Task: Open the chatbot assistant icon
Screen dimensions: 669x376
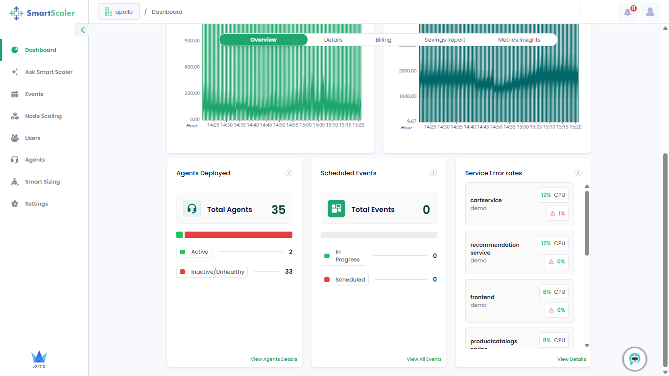Action: click(x=635, y=359)
